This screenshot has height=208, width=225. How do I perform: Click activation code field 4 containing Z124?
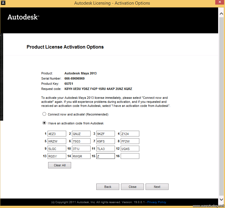[x=130, y=134]
